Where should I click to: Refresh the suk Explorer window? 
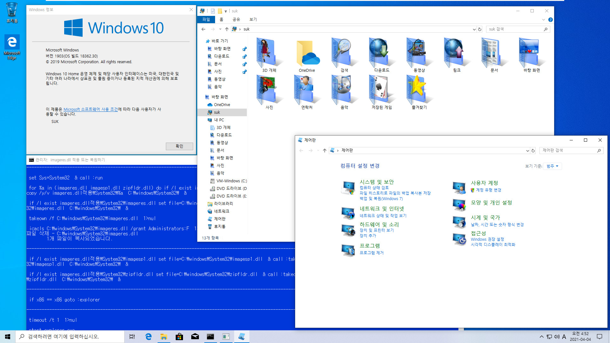[x=480, y=29]
